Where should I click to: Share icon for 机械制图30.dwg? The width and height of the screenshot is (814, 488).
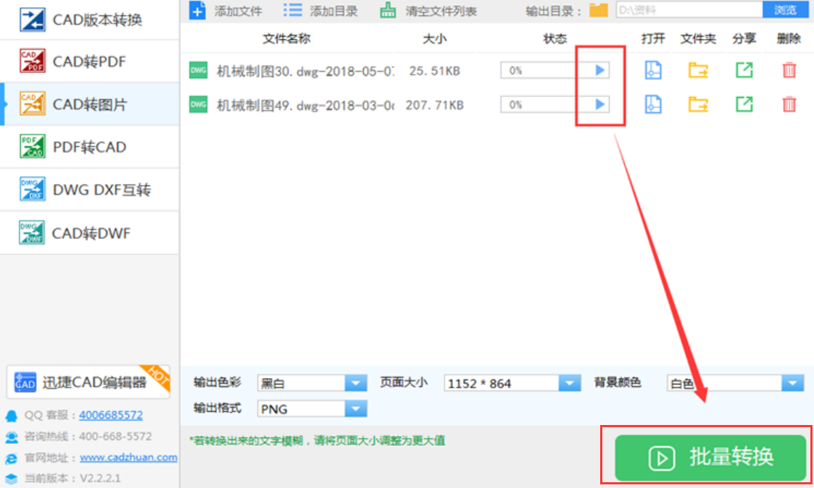(x=744, y=70)
